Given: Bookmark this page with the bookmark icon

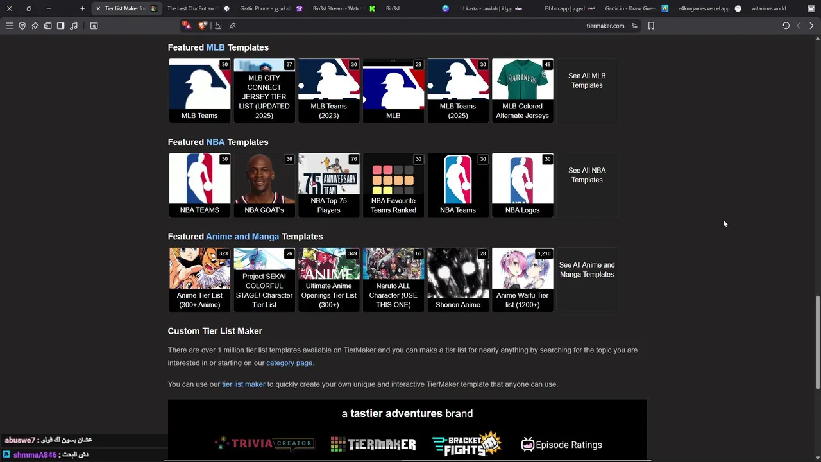Looking at the screenshot, I should coord(651,26).
